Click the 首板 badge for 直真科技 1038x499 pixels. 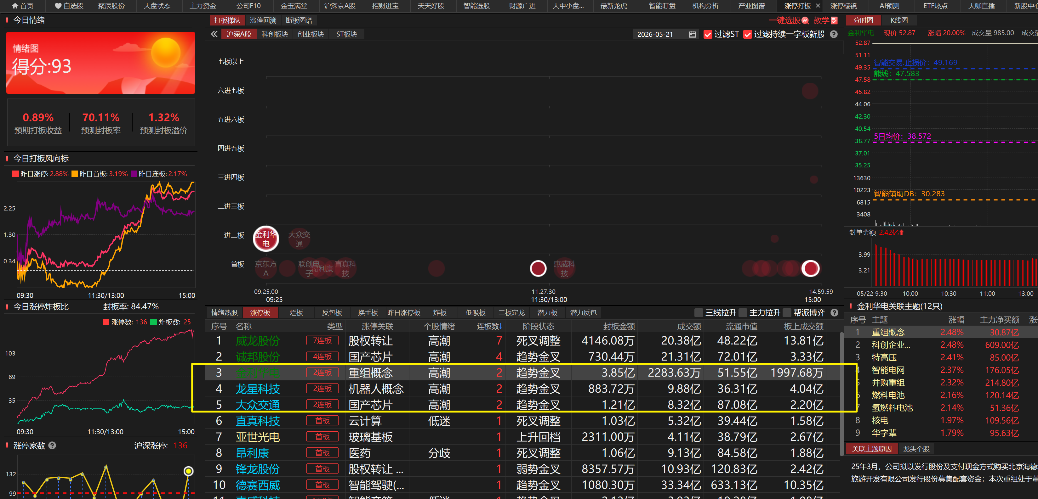click(x=322, y=421)
